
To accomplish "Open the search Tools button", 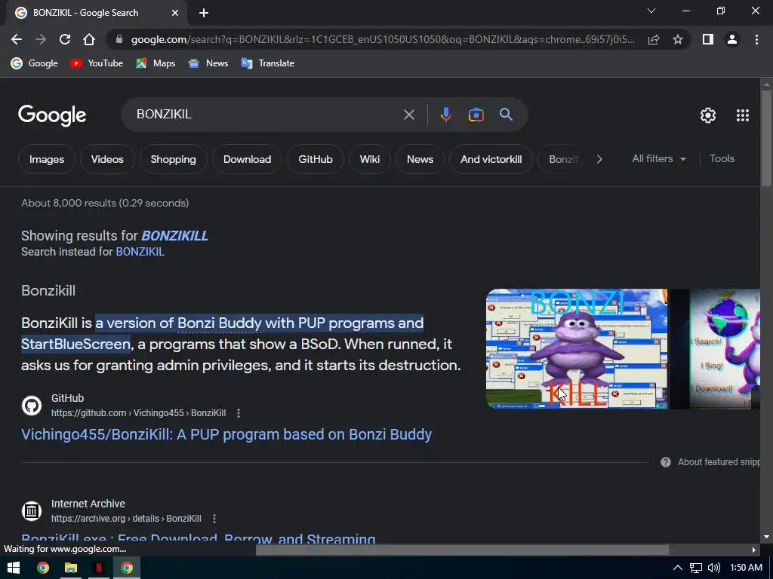I will [722, 158].
